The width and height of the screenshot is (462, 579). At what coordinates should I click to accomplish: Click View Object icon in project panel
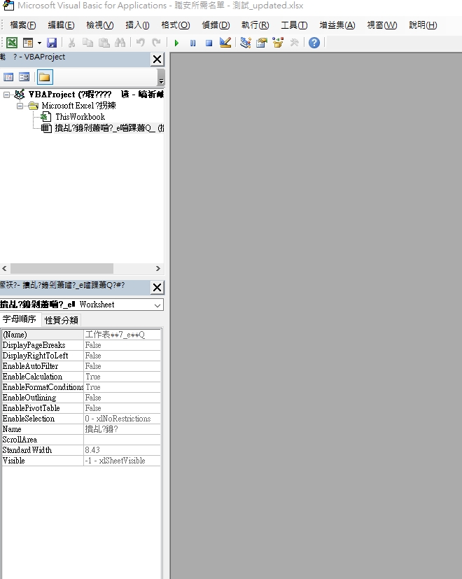(x=24, y=77)
